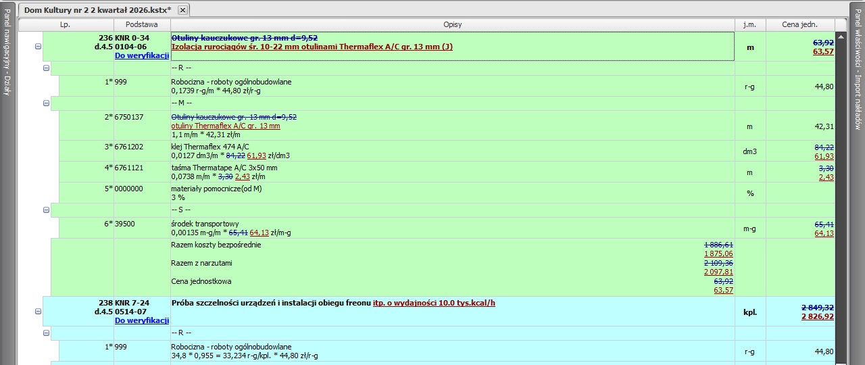This screenshot has width=865, height=365.
Task: Select new price 64,13 in środek transportowy row
Action: coord(824,233)
